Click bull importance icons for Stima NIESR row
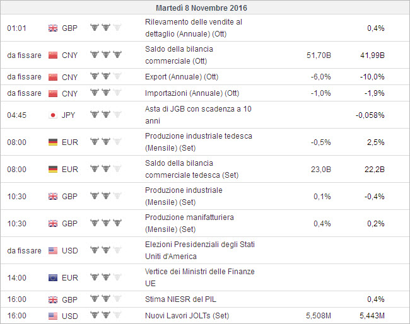The height and width of the screenshot is (324, 410). pos(106,299)
